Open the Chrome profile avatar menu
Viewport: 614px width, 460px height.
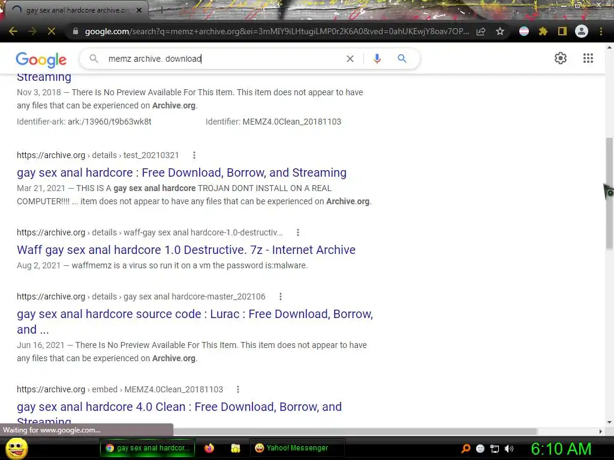[x=582, y=31]
